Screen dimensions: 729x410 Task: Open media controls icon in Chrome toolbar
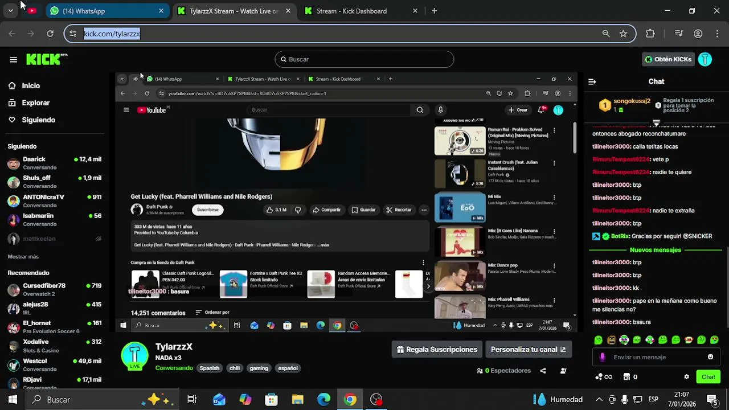[x=678, y=34]
